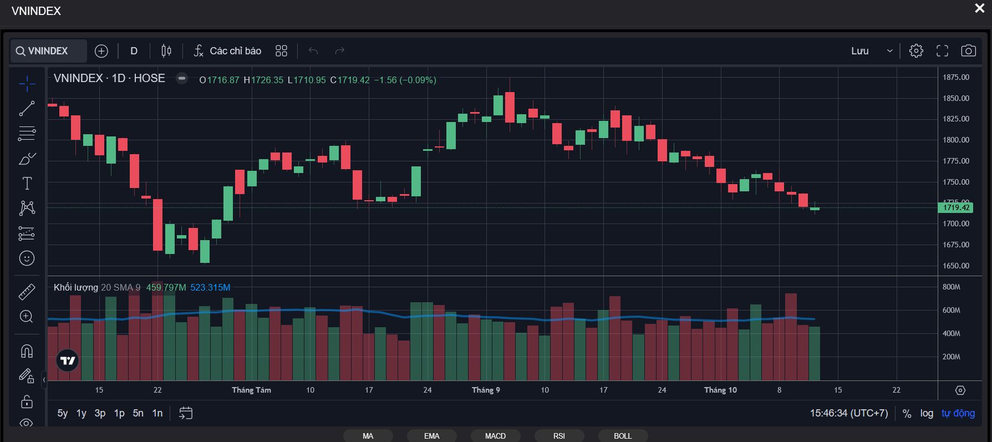Click the VNINDEX symbol search field
992x442 pixels.
(49, 51)
